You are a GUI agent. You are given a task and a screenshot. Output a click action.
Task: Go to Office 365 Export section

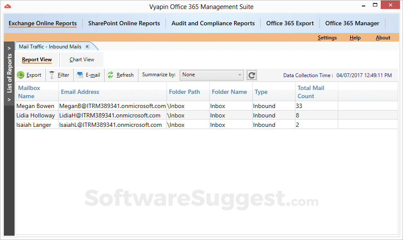[290, 24]
